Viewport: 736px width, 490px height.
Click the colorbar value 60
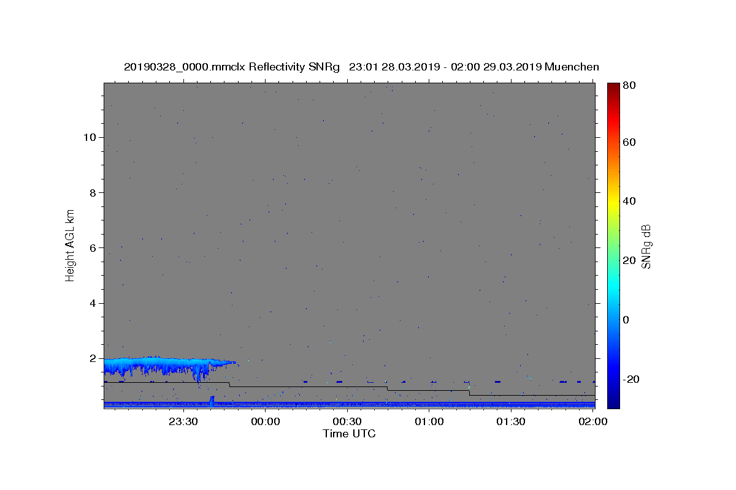[x=630, y=142]
